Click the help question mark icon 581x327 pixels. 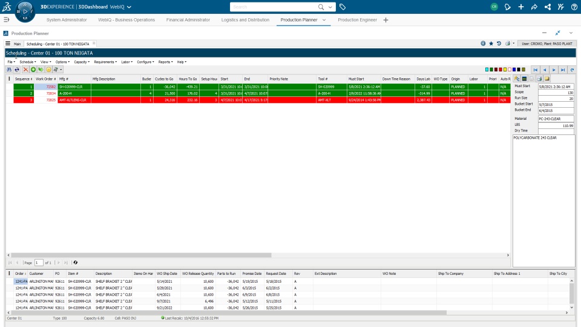574,7
